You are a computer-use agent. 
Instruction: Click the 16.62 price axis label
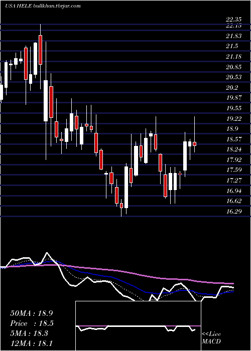(x=234, y=201)
